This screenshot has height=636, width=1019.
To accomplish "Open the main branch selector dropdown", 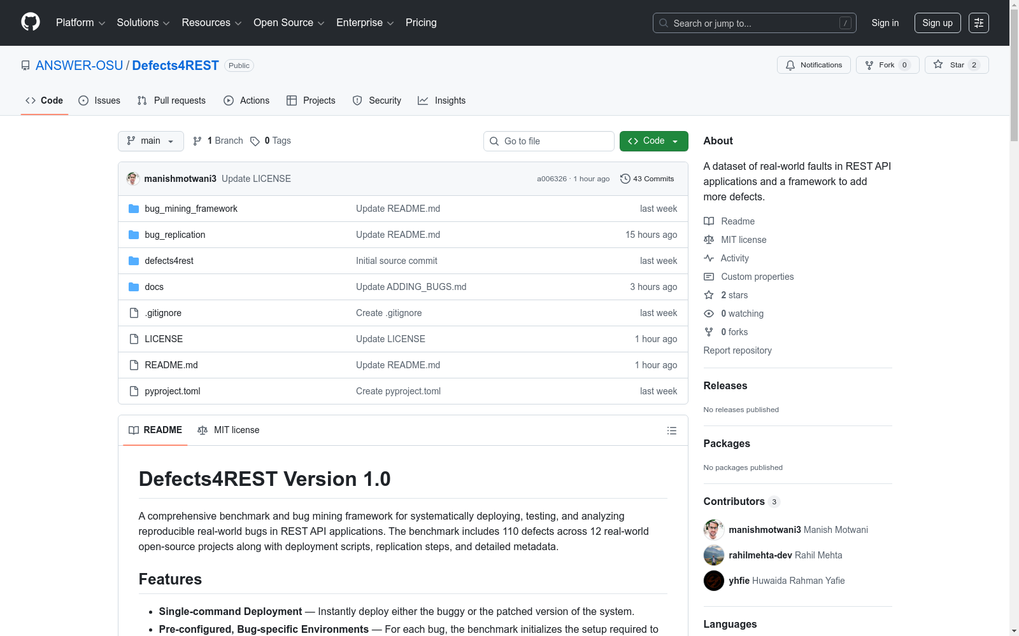I will [151, 141].
